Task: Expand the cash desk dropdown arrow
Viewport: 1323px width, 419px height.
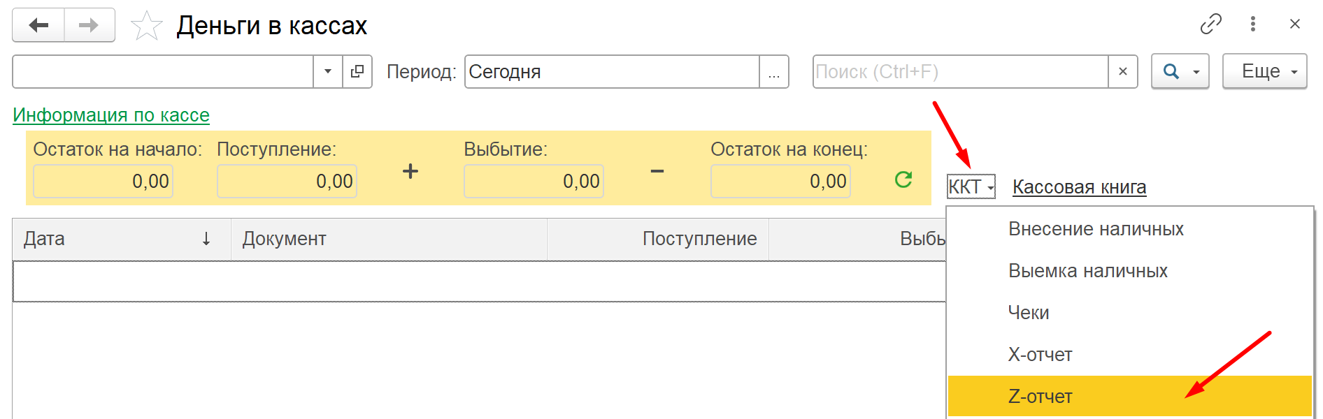Action: [x=328, y=71]
